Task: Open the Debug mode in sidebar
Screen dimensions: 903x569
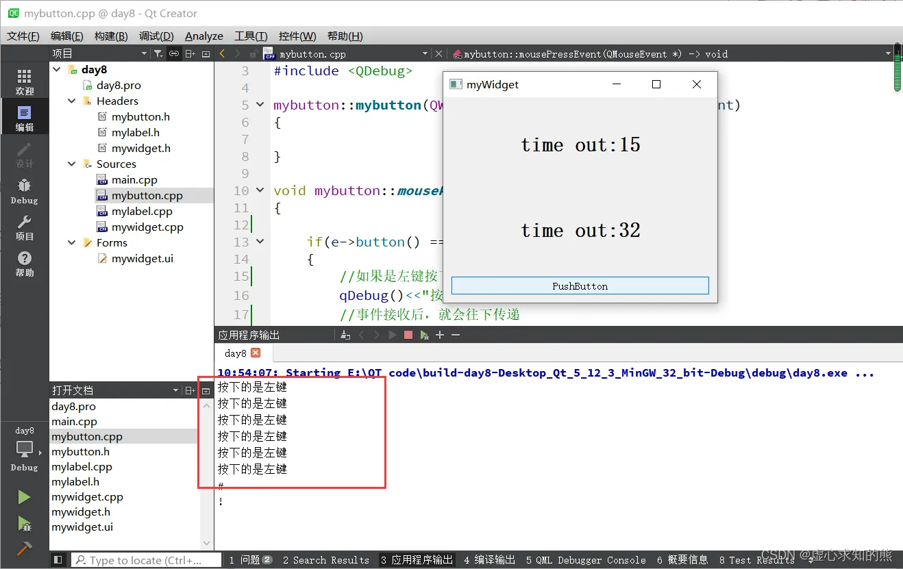Action: point(24,191)
